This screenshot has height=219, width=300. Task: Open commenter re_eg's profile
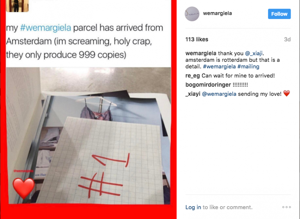(193, 76)
